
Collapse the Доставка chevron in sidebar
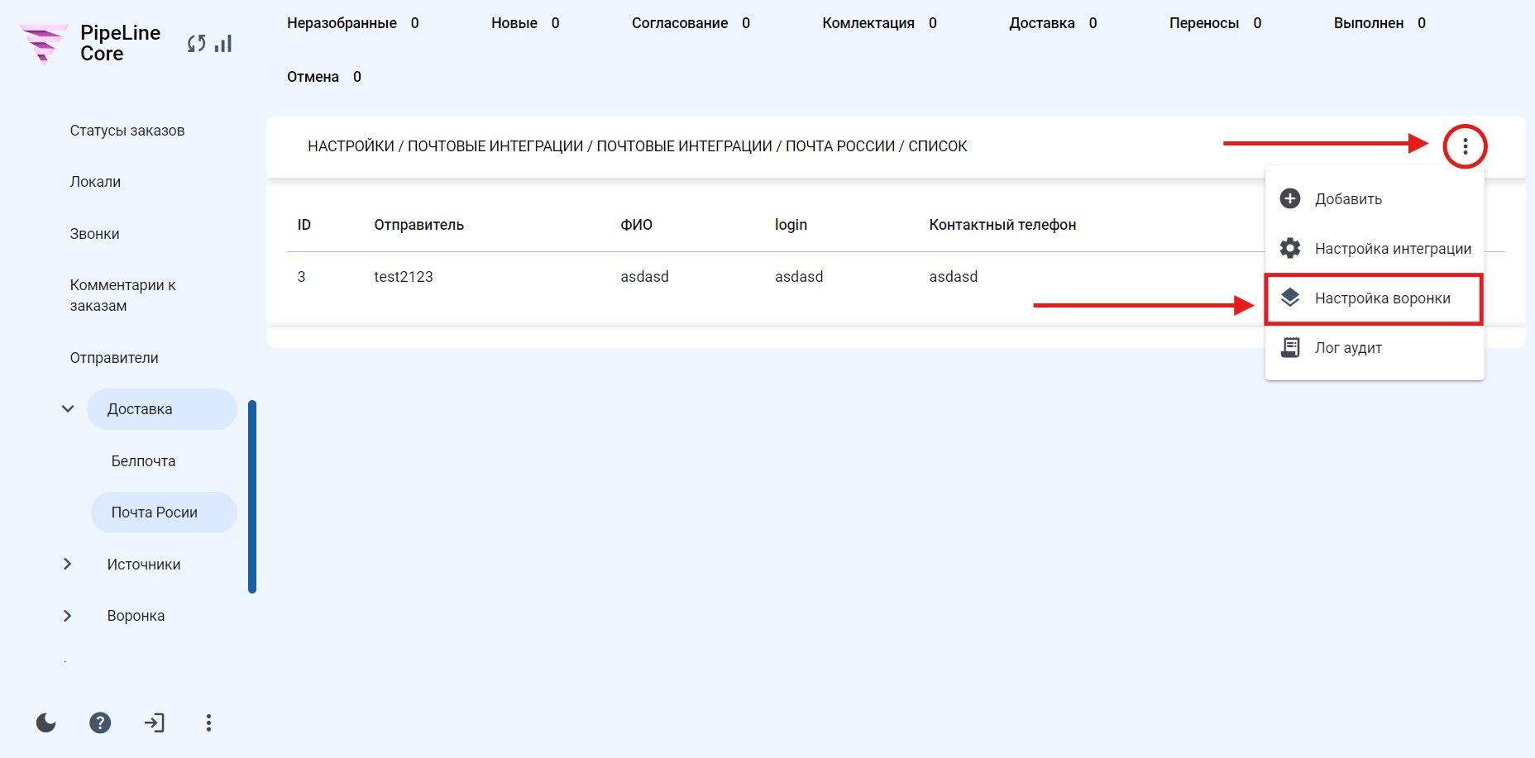(68, 408)
